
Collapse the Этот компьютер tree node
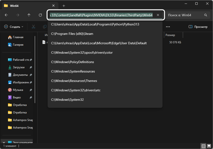click(x=4, y=143)
